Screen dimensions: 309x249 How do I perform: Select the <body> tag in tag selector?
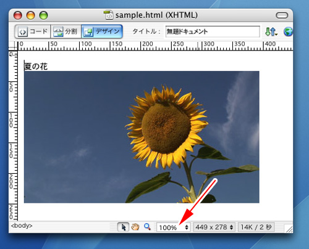coord(22,226)
